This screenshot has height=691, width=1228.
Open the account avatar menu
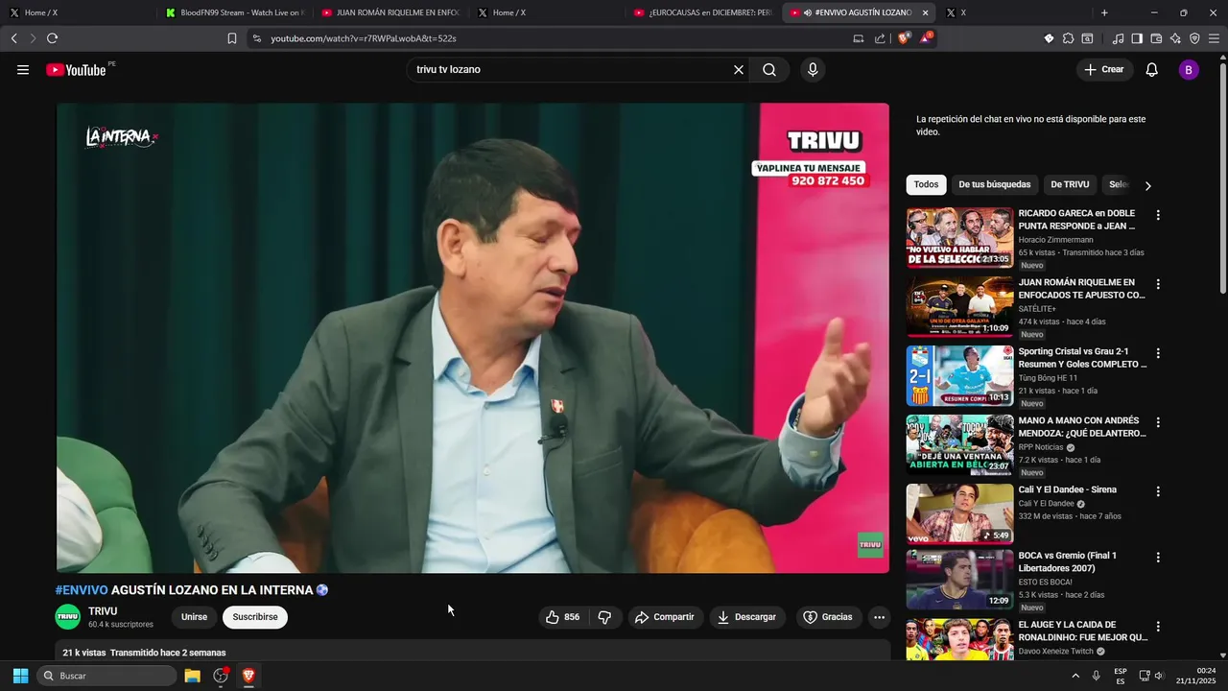point(1189,70)
